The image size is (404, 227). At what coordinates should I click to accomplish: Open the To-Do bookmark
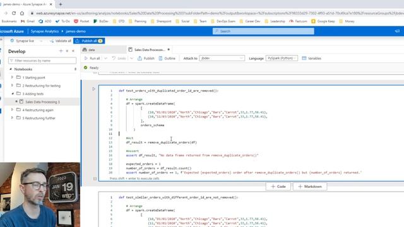click(62, 21)
